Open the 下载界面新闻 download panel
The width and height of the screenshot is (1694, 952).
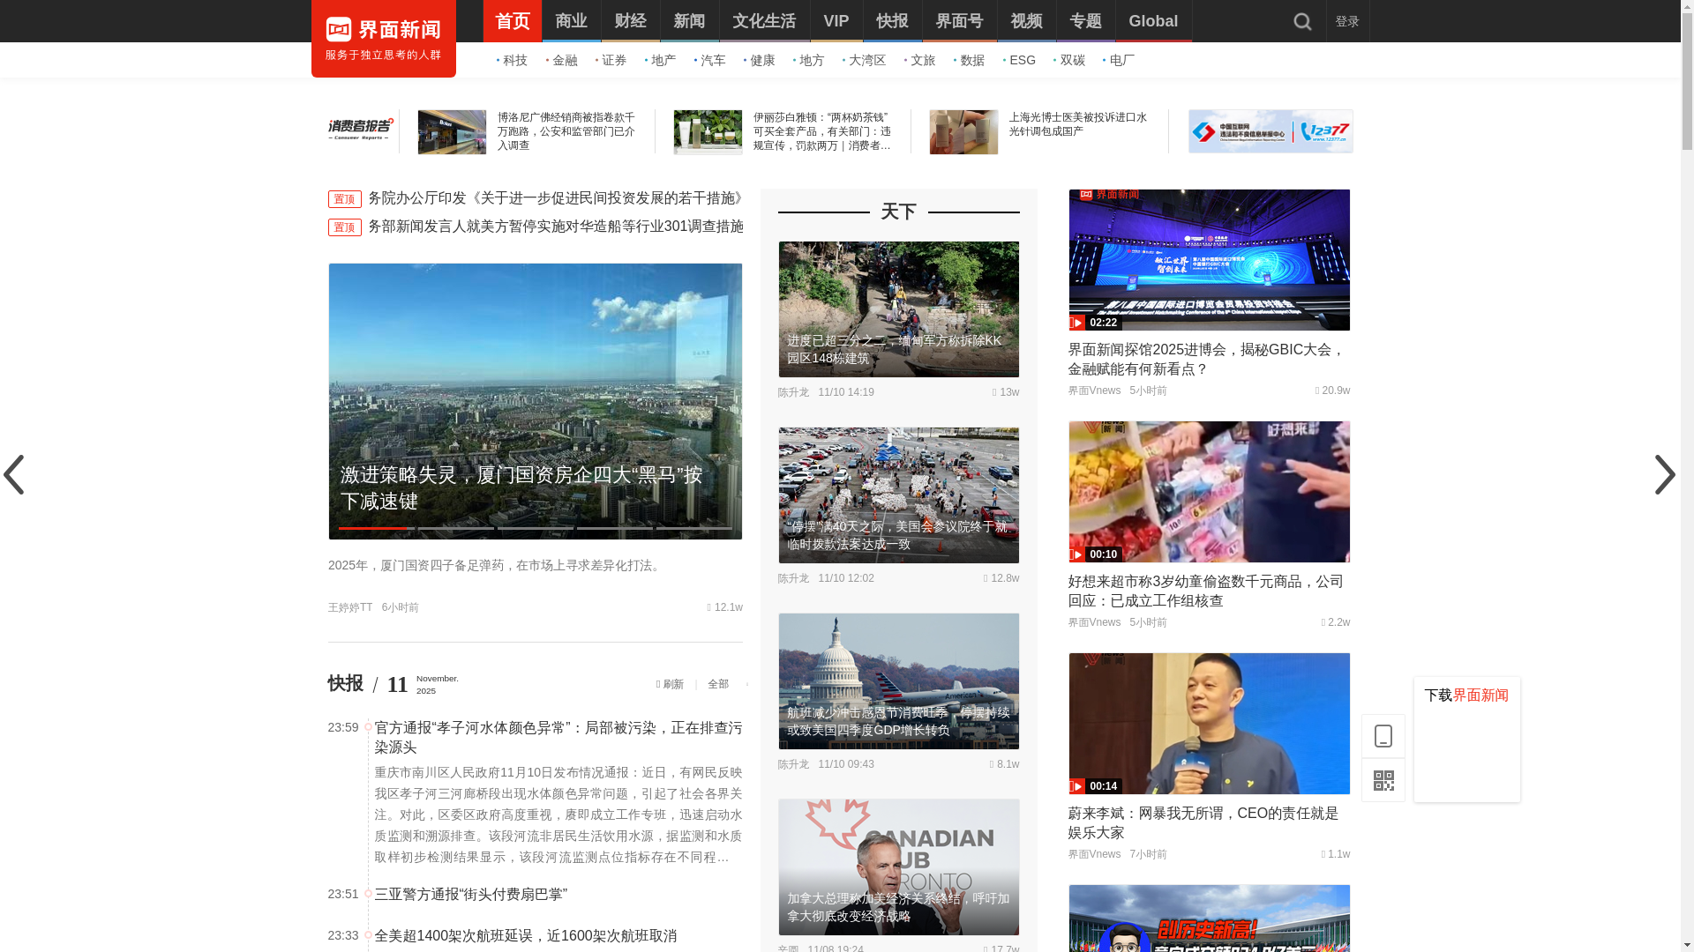click(x=1467, y=740)
